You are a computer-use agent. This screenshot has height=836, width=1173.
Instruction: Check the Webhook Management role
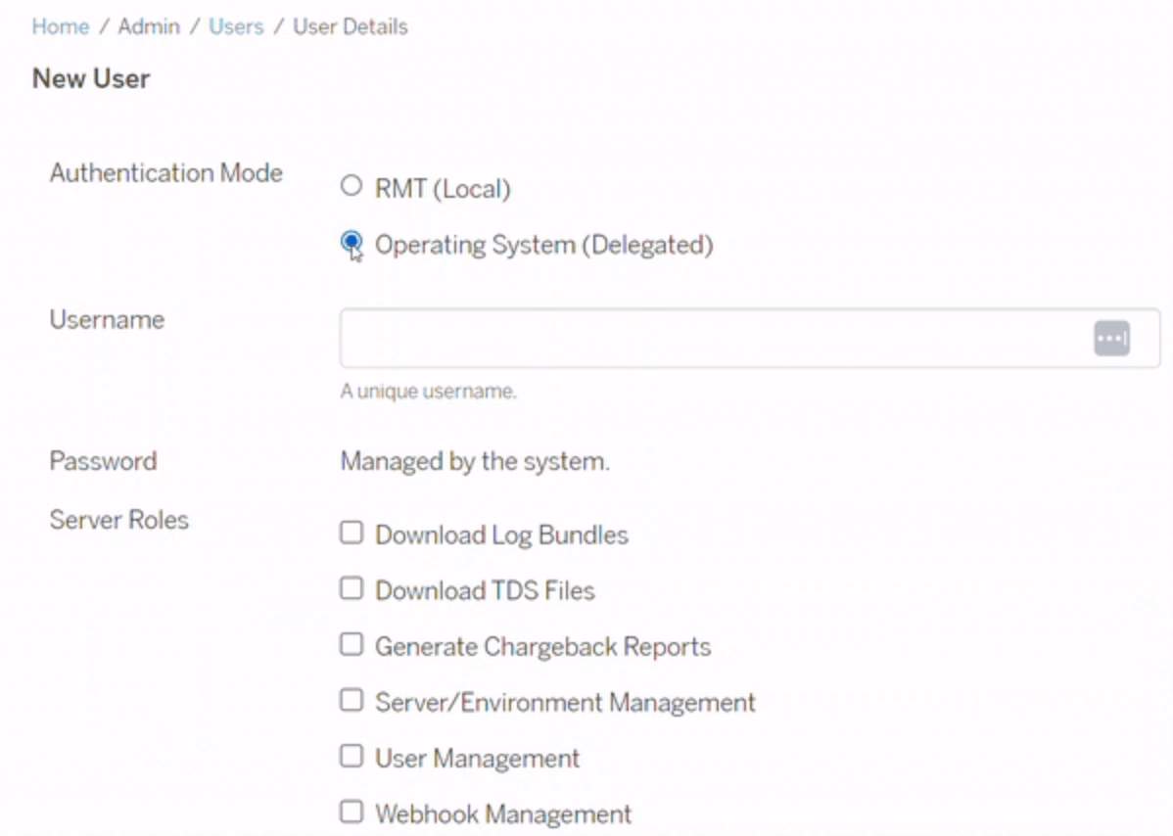pos(351,813)
